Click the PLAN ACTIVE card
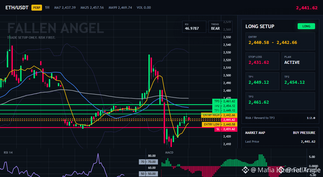 click(x=298, y=61)
